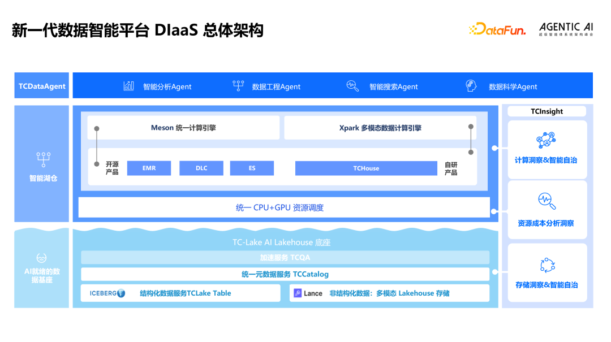Click the 自研产品 label
The height and width of the screenshot is (342, 611).
[451, 168]
